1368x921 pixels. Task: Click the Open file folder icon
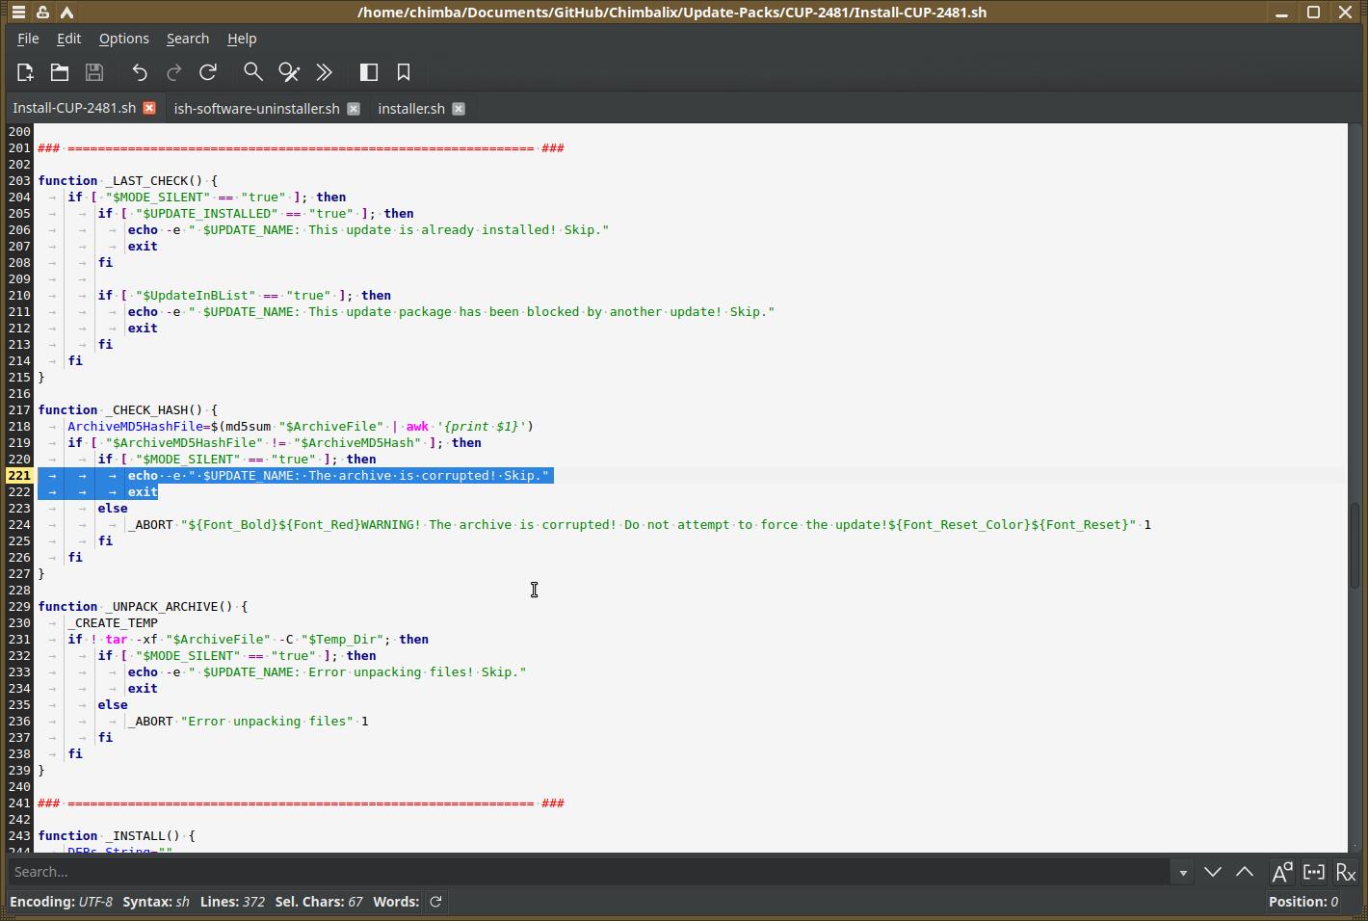60,72
